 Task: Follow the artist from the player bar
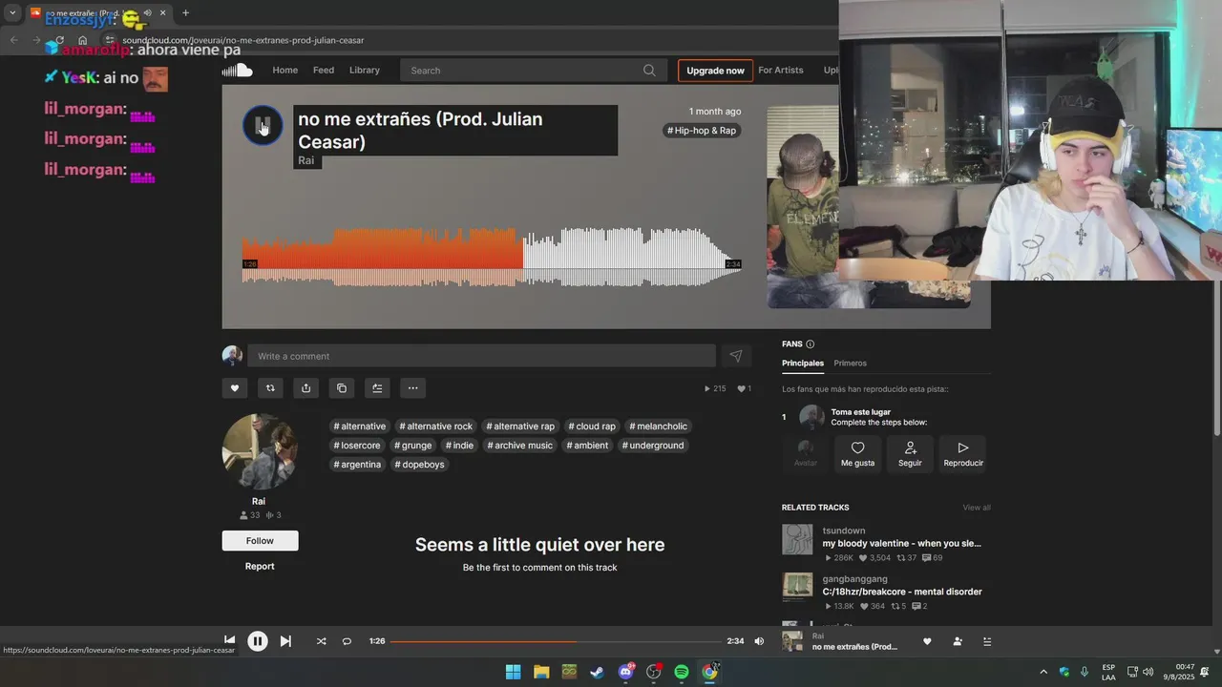[x=958, y=641]
